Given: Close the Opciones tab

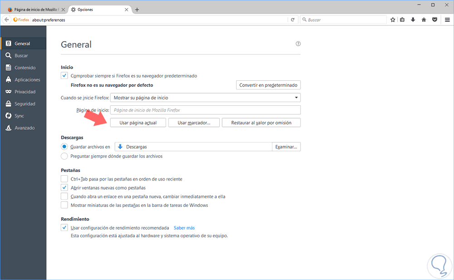Looking at the screenshot, I should pos(127,10).
